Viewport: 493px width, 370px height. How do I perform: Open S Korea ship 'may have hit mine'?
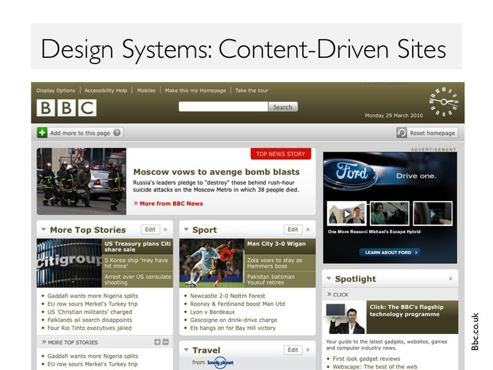[137, 263]
